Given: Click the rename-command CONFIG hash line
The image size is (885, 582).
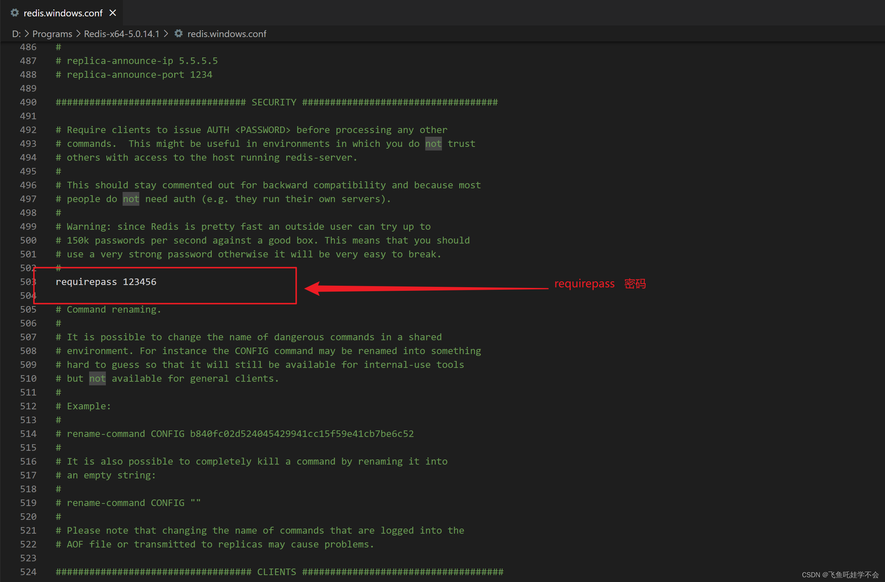Looking at the screenshot, I should tap(234, 434).
